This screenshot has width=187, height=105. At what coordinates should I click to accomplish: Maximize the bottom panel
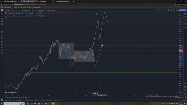click(182, 101)
